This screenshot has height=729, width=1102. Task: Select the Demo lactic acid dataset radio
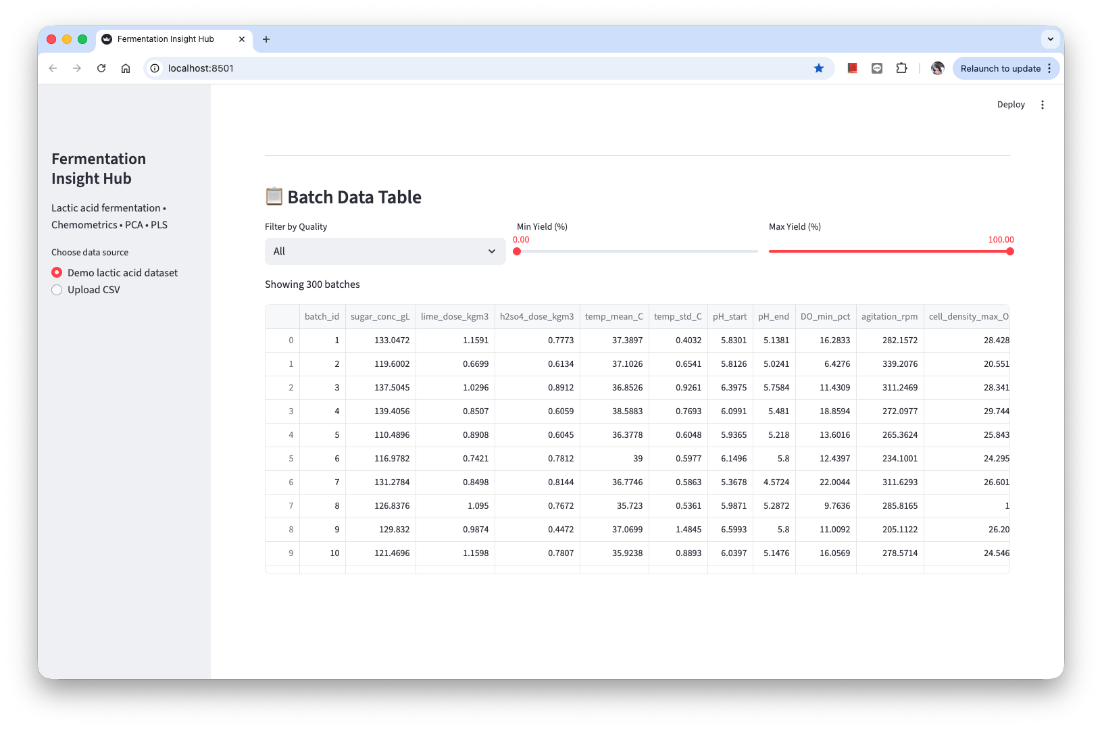(57, 272)
